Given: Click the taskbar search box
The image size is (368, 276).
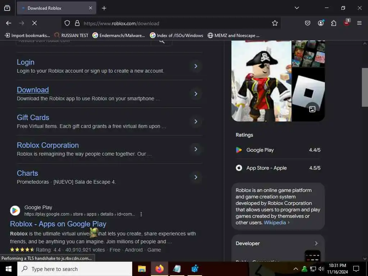Looking at the screenshot, I should coord(75,269).
